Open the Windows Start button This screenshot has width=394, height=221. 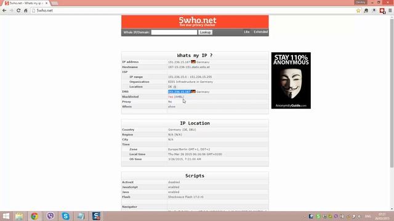coord(6,216)
